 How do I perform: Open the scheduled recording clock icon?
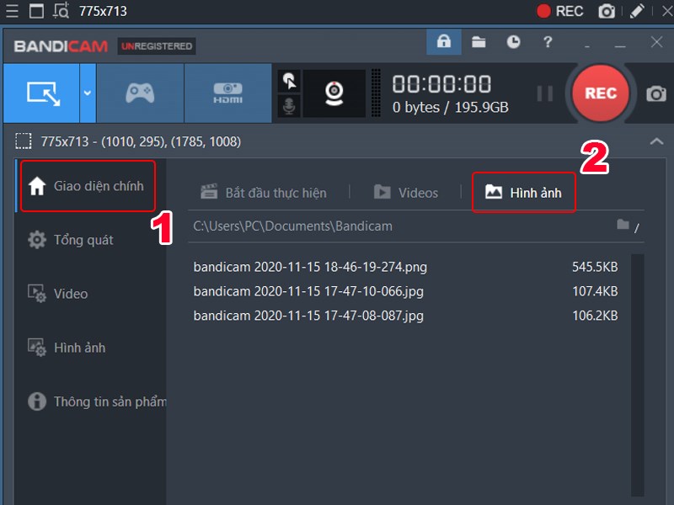coord(513,41)
